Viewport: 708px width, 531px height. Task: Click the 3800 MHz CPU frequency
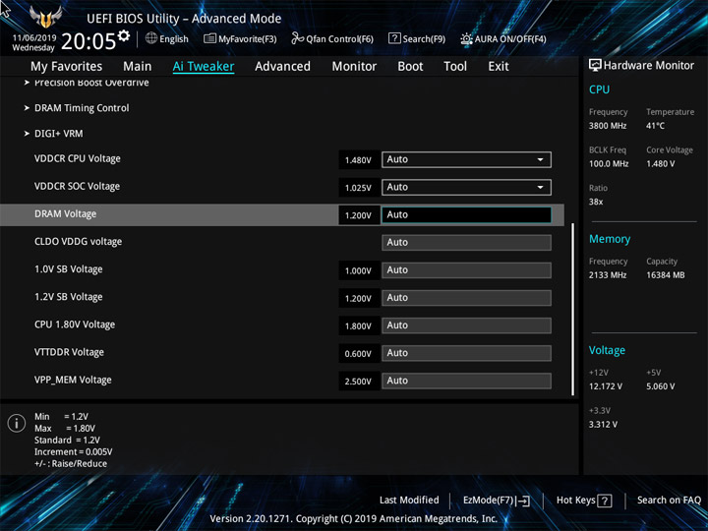(608, 126)
